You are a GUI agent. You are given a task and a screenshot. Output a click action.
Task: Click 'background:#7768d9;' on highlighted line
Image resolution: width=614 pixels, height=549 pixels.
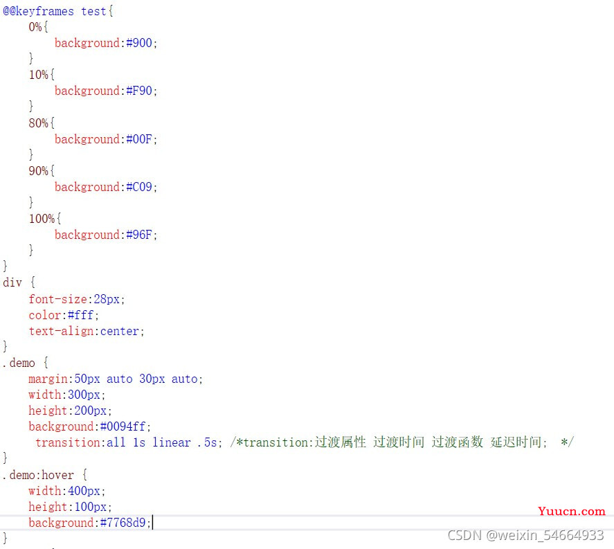[x=90, y=523]
